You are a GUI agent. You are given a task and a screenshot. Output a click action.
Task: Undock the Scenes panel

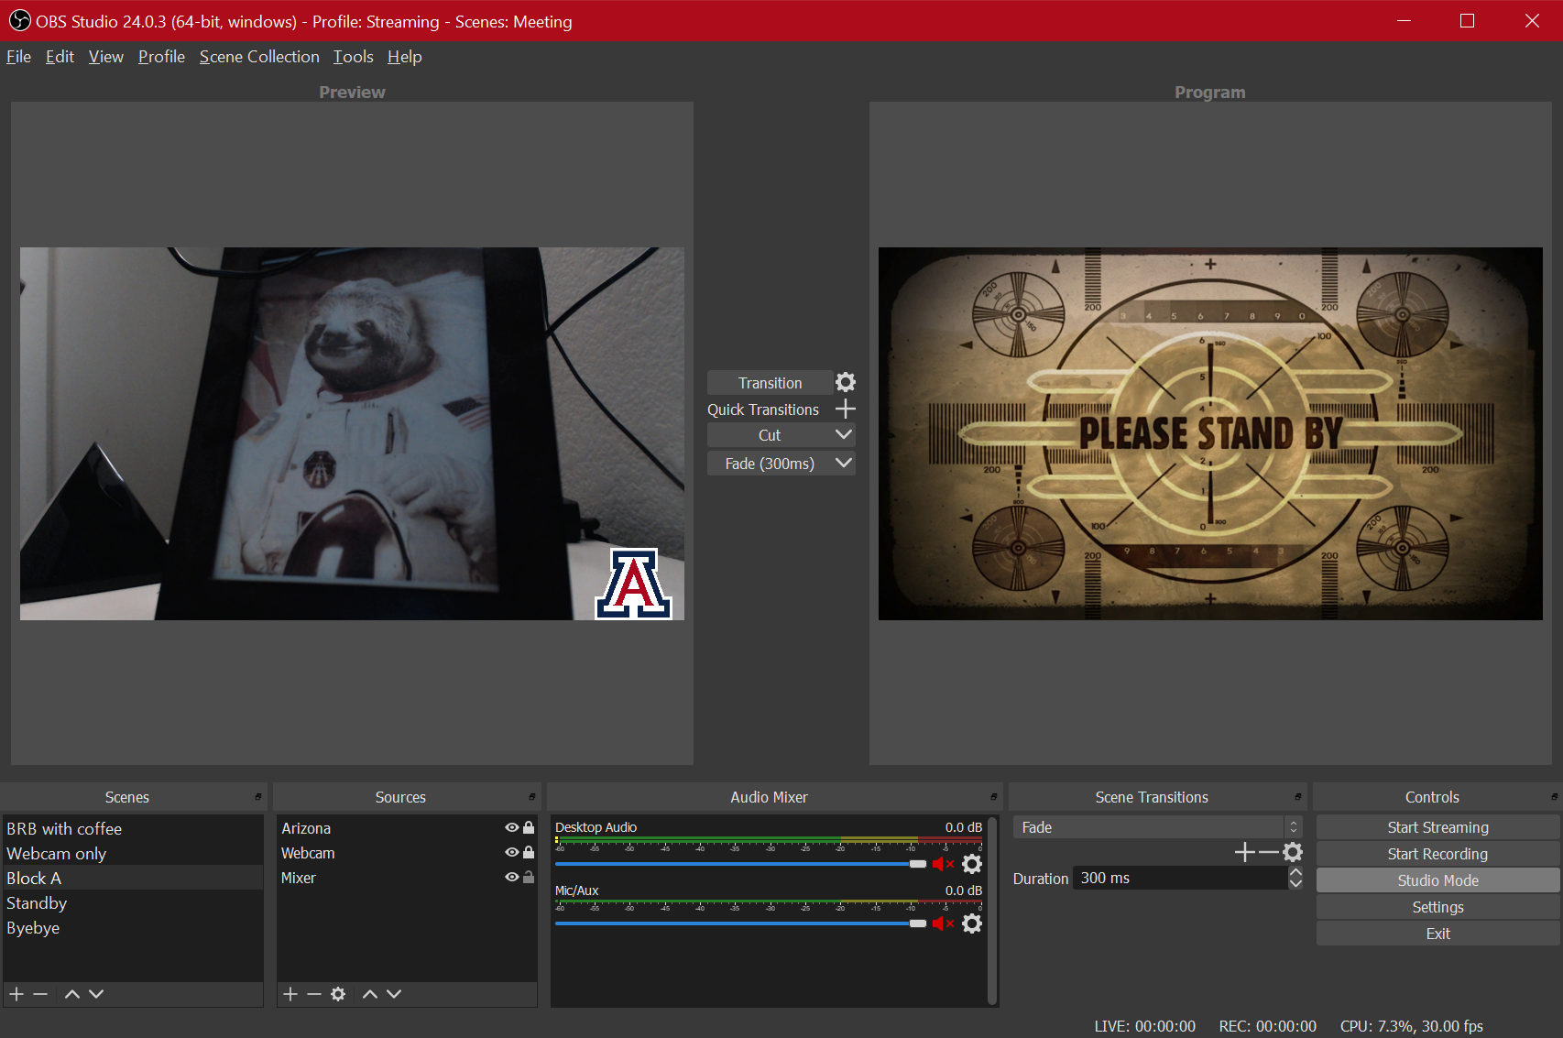pyautogui.click(x=258, y=797)
